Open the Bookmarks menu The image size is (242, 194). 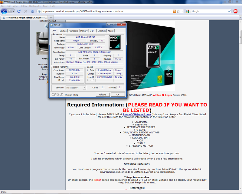pos(35,6)
